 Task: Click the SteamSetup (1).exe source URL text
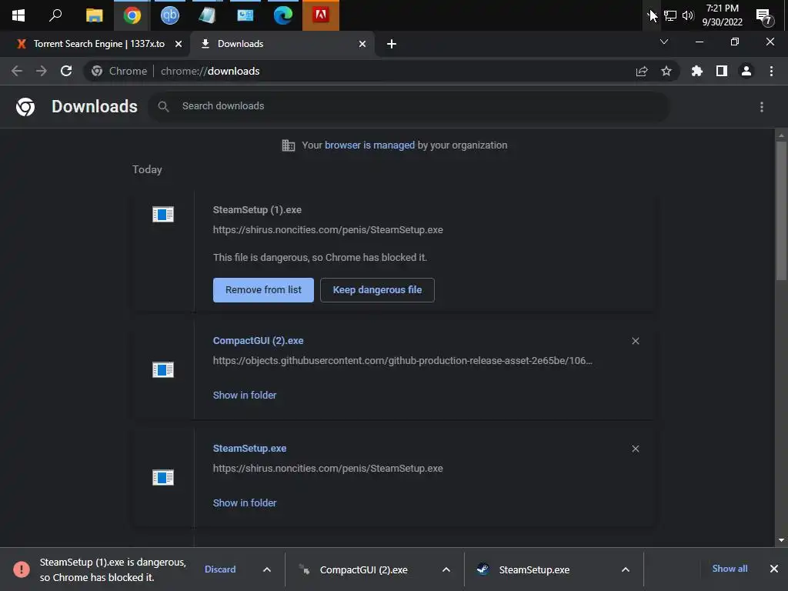tap(328, 229)
